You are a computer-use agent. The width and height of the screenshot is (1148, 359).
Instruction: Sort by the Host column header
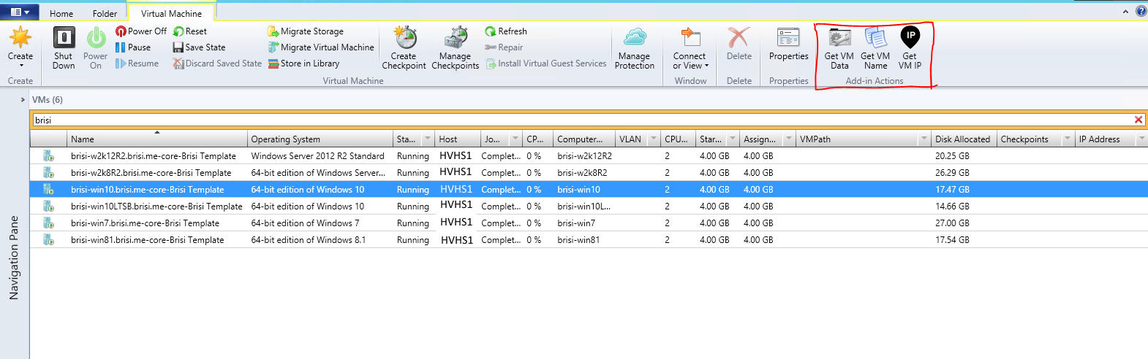coord(458,139)
